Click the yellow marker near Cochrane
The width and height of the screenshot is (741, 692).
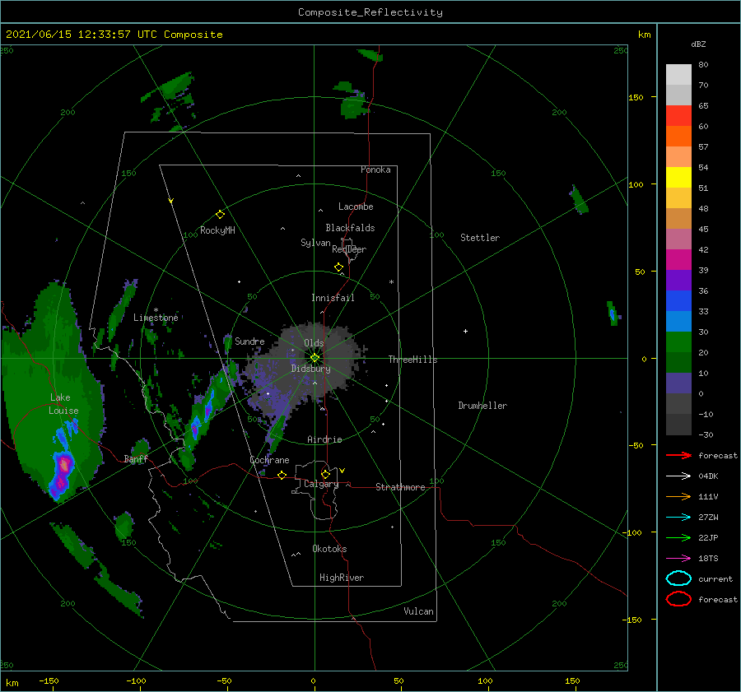click(x=282, y=475)
